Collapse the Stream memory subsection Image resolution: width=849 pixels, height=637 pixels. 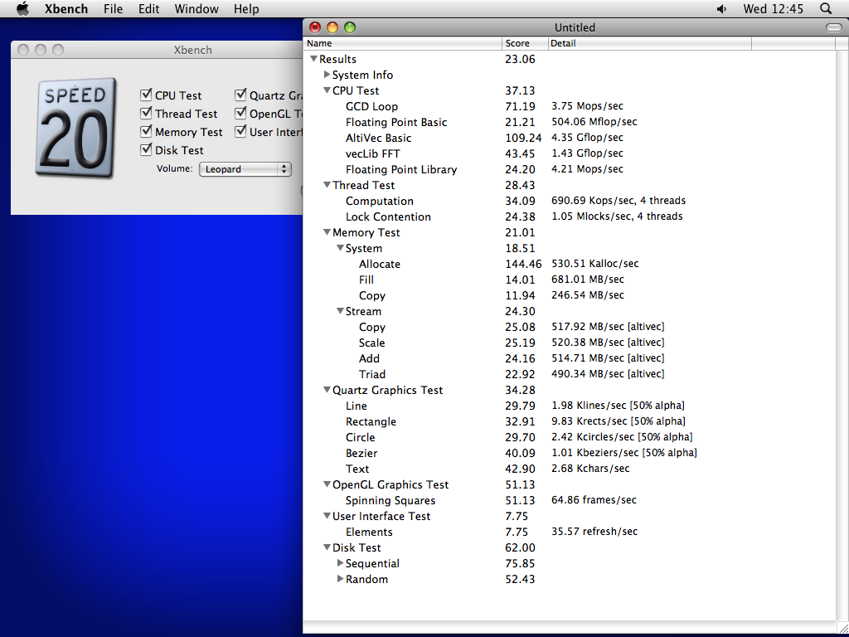(x=340, y=311)
